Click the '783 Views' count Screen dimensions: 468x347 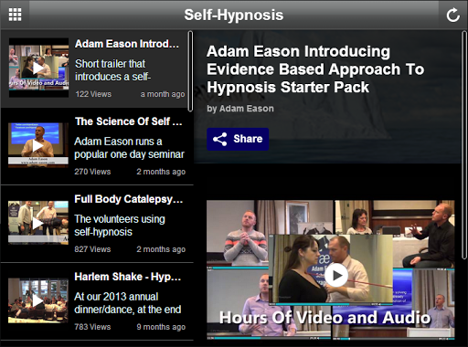pyautogui.click(x=92, y=327)
